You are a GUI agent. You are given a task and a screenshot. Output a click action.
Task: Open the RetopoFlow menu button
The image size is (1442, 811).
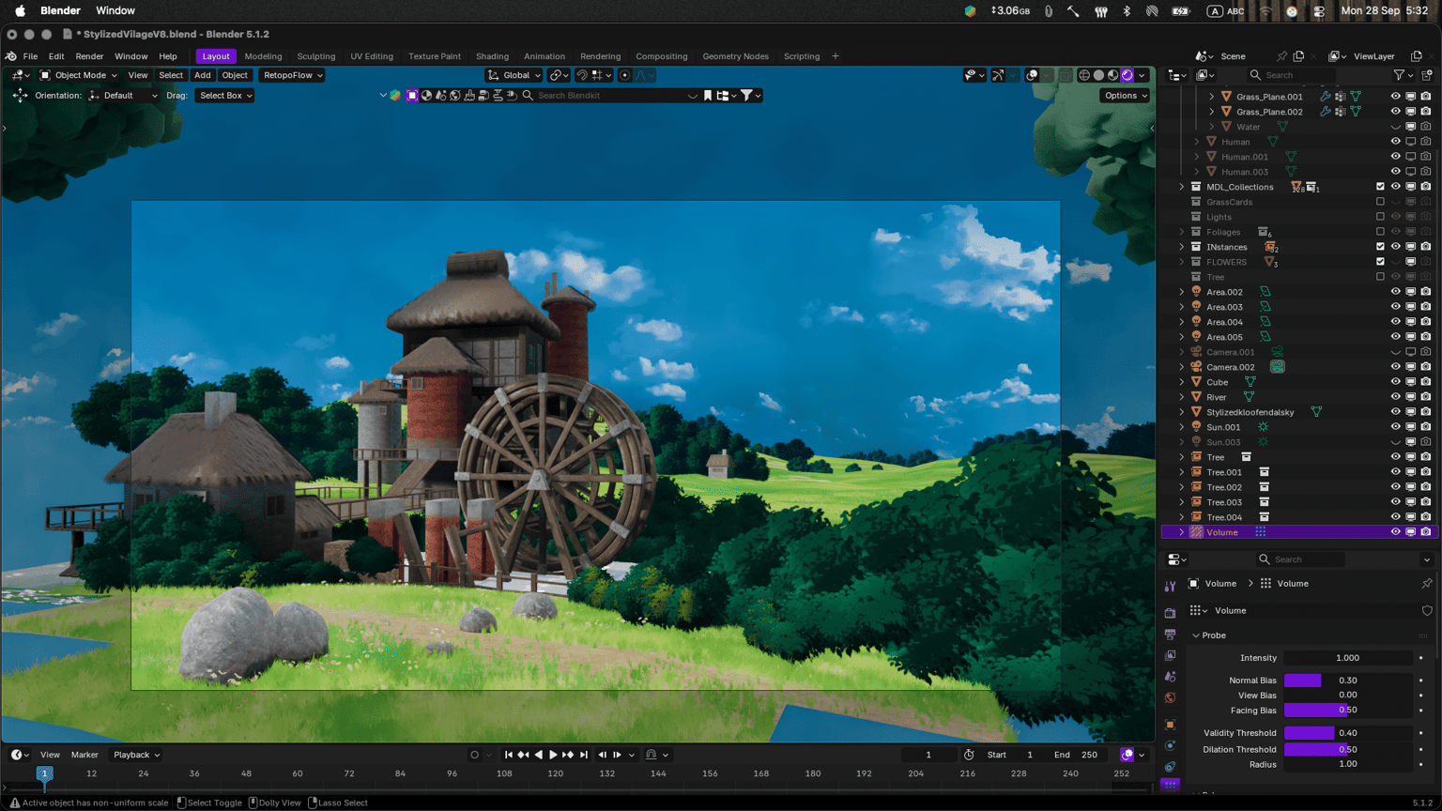[x=293, y=75]
